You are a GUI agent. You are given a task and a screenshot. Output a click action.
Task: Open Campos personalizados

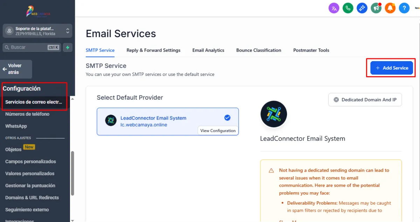30,162
